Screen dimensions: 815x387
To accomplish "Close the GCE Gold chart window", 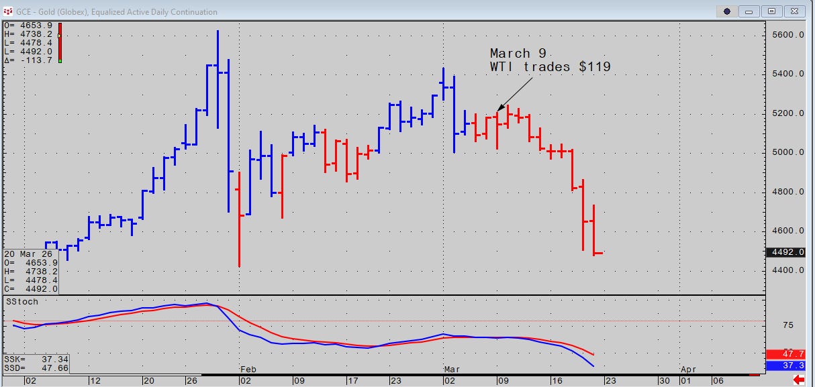I will tap(795, 11).
